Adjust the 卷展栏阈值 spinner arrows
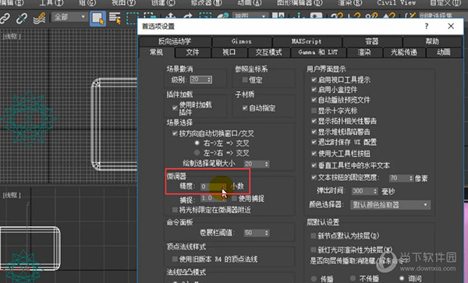The image size is (468, 283). click(267, 232)
